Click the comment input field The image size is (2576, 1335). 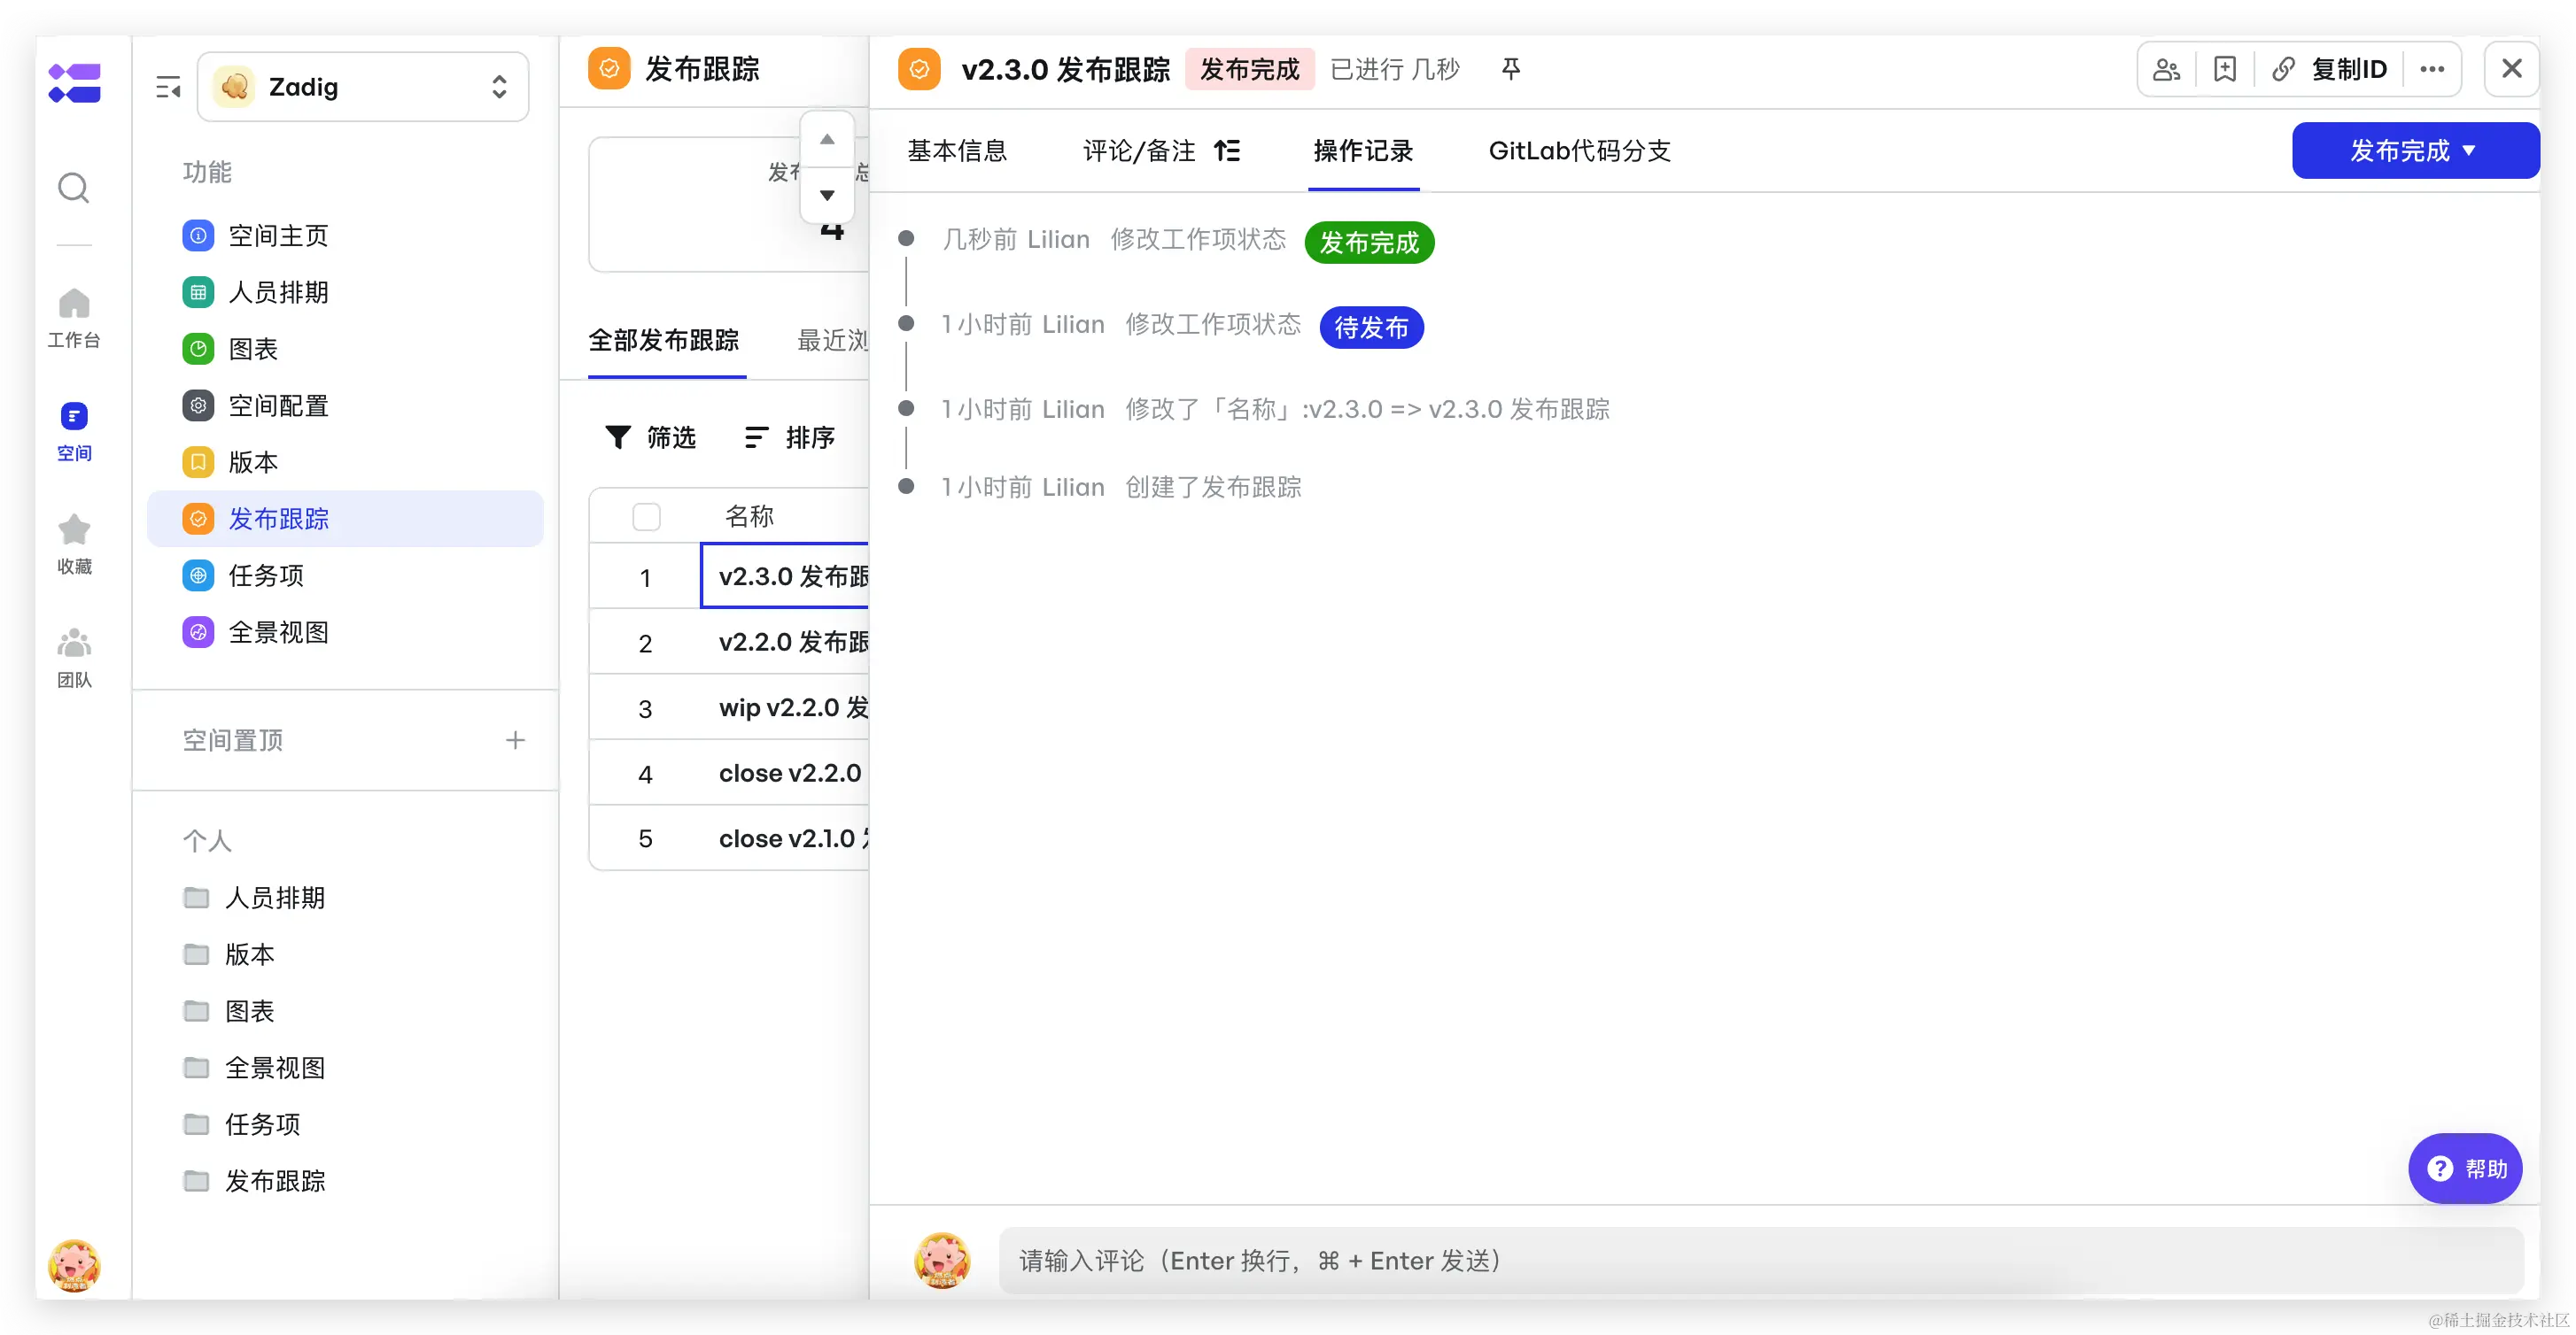[1760, 1261]
